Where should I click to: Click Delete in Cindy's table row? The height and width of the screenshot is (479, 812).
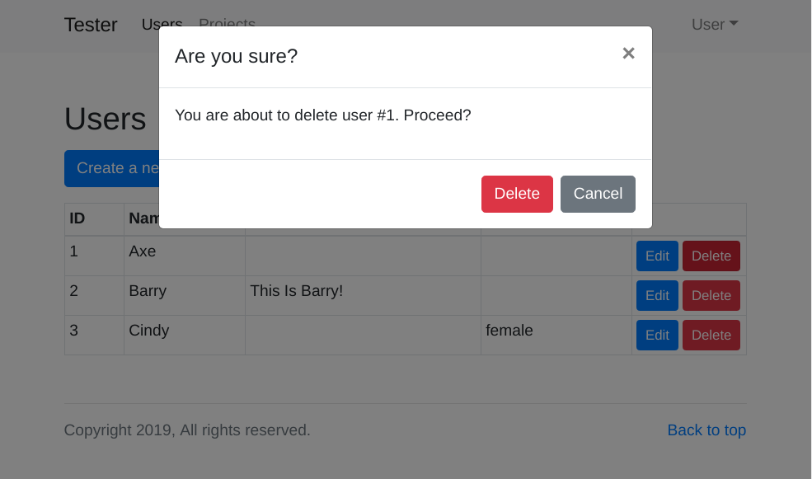pos(711,335)
